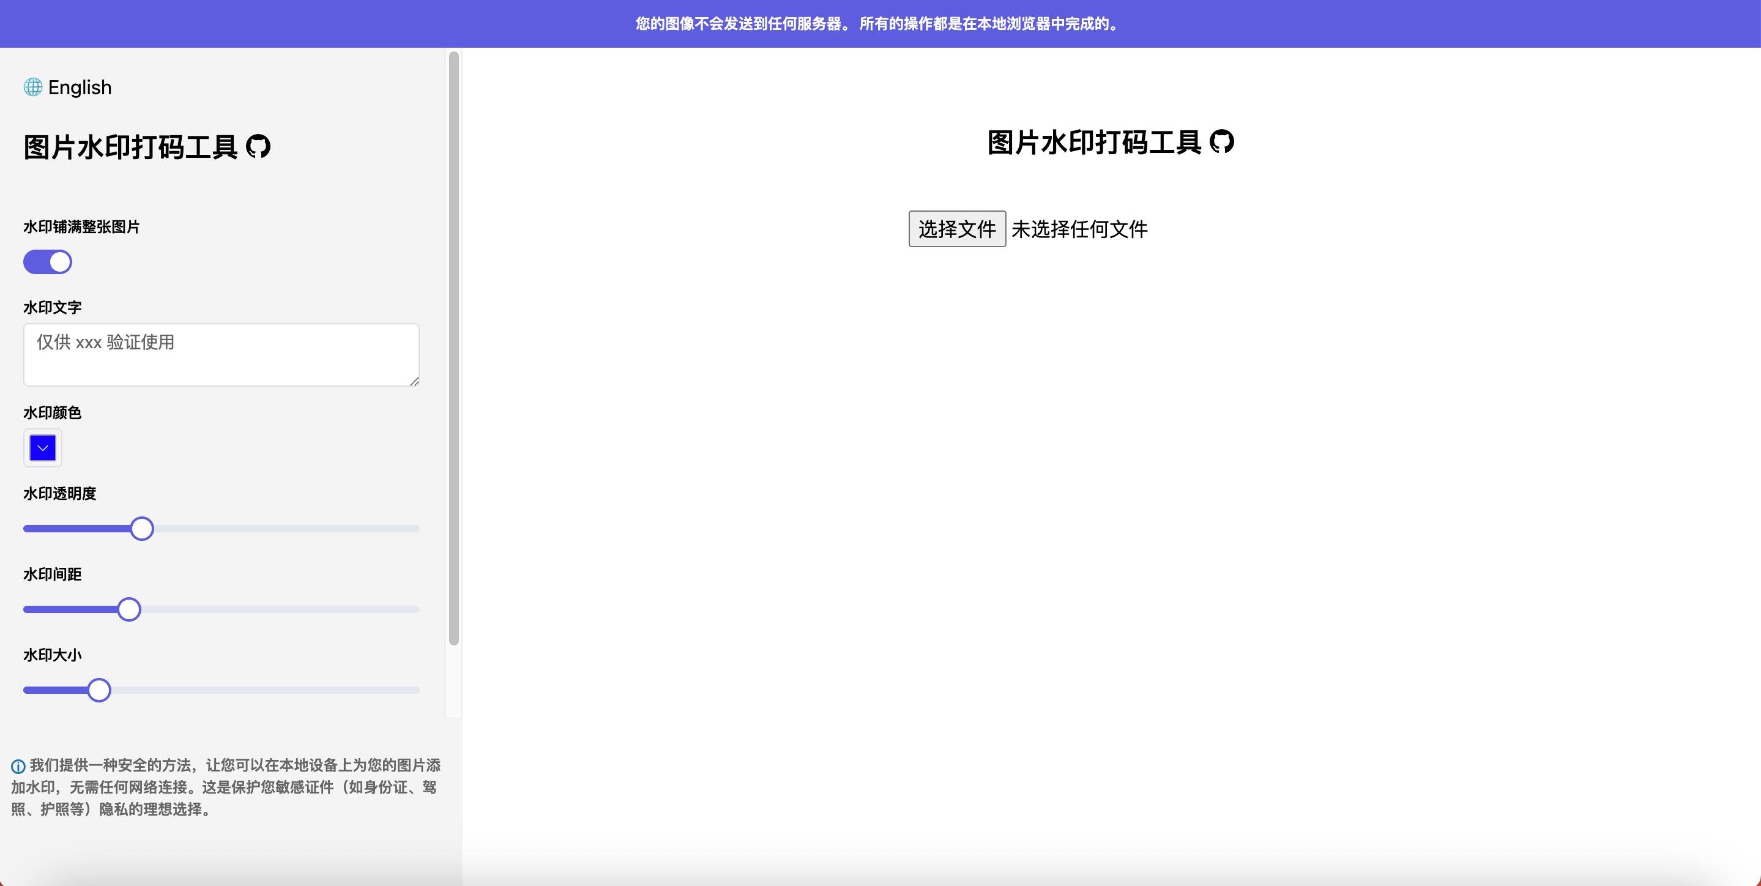Click the globe icon next to English
Viewport: 1761px width, 886px height.
pyautogui.click(x=32, y=87)
